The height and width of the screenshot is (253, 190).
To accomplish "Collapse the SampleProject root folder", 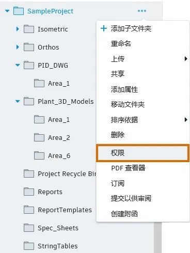I will [x=7, y=11].
